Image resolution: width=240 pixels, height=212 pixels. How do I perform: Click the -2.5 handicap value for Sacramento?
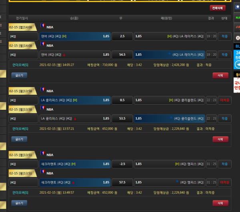tap(122, 164)
